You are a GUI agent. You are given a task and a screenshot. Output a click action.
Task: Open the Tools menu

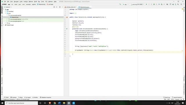(x=43, y=1)
